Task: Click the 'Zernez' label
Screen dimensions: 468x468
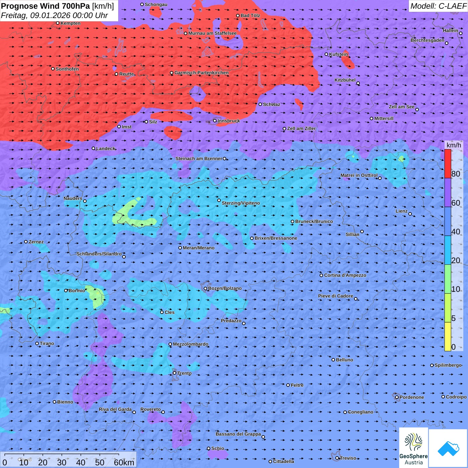Action: point(36,242)
